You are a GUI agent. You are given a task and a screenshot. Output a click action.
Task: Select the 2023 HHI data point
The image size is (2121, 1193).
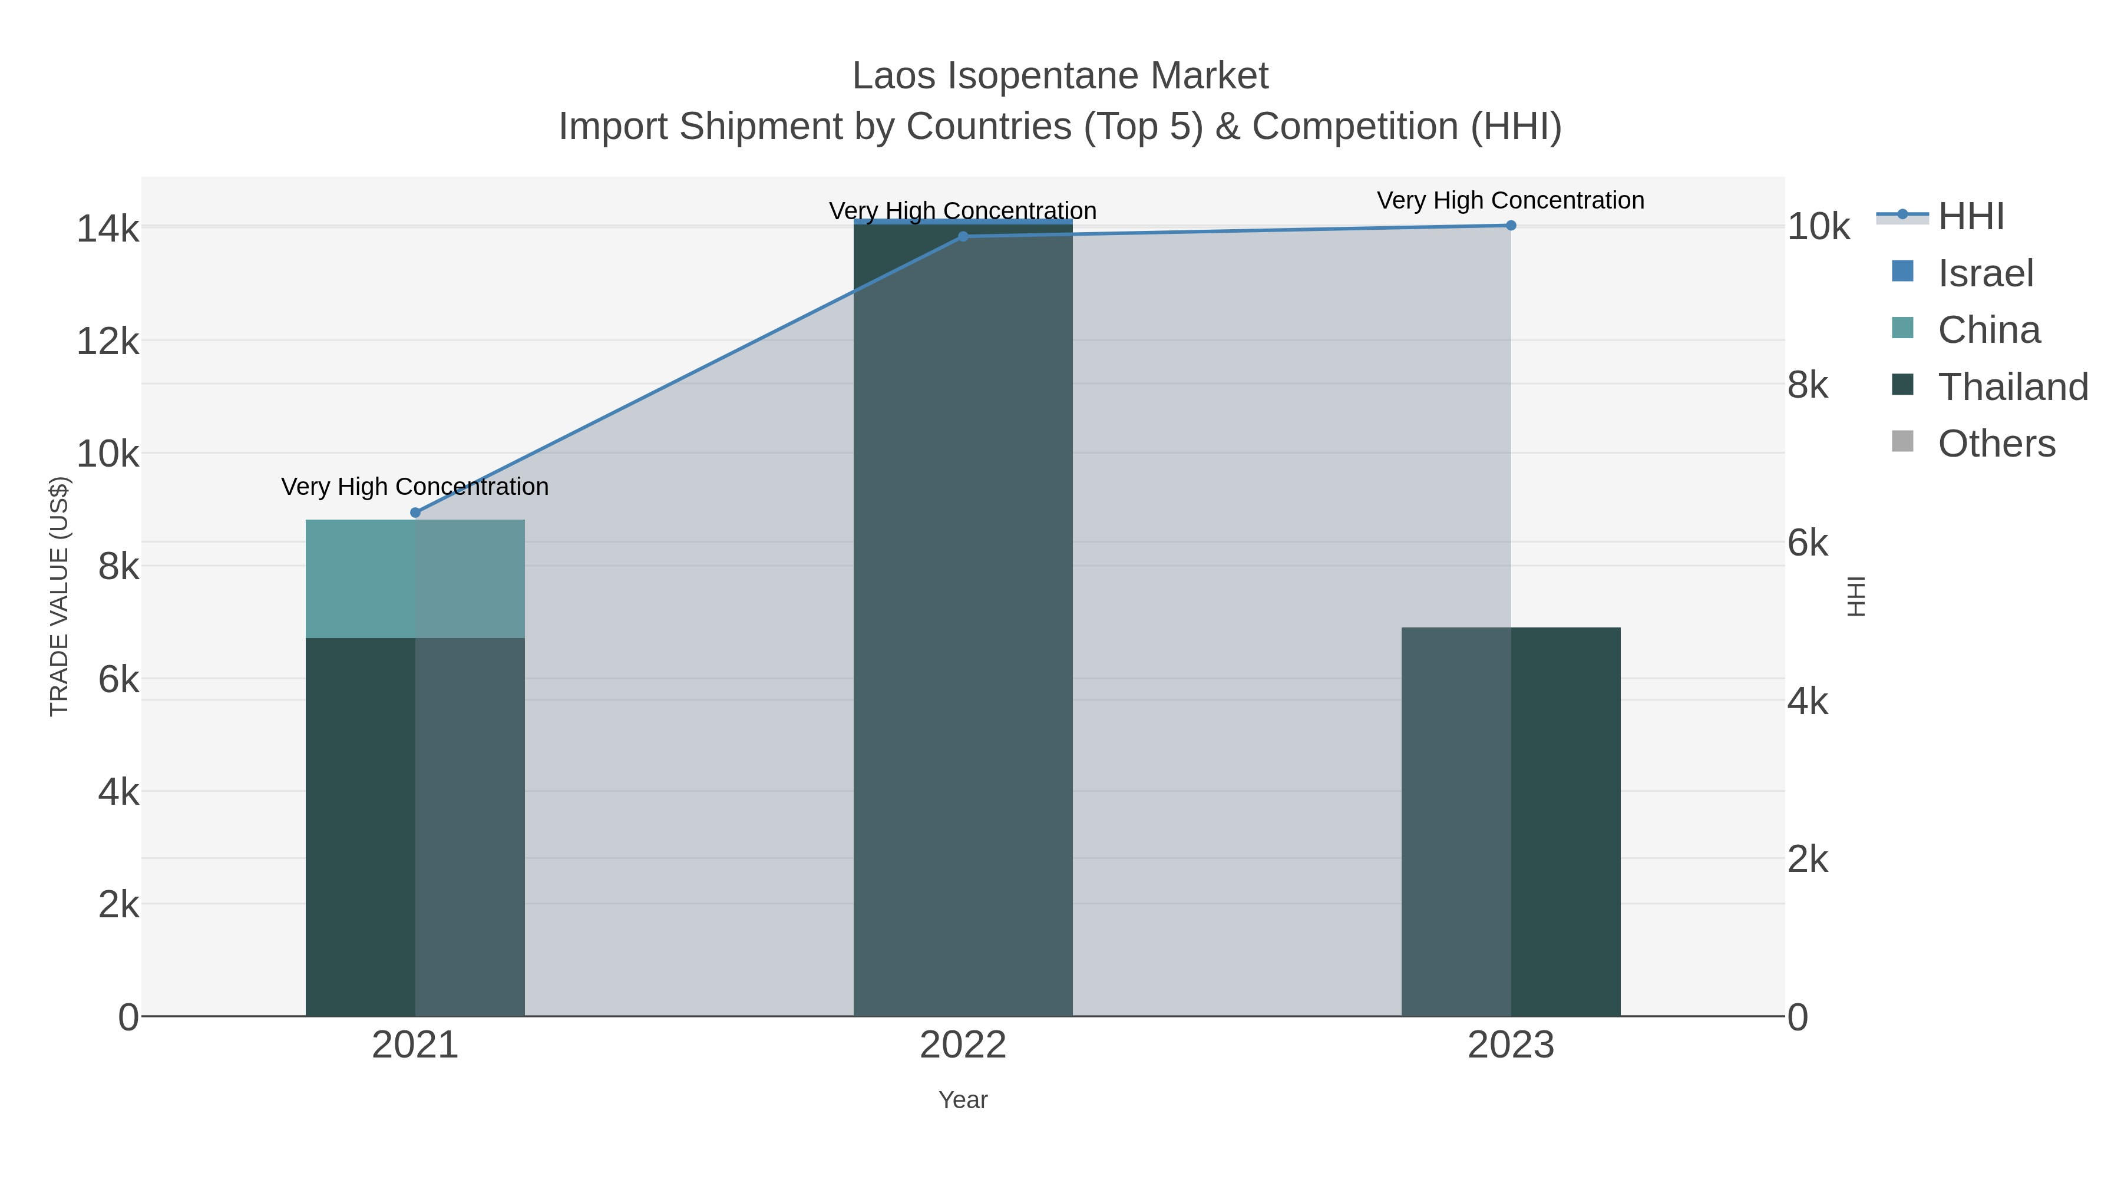point(1511,225)
